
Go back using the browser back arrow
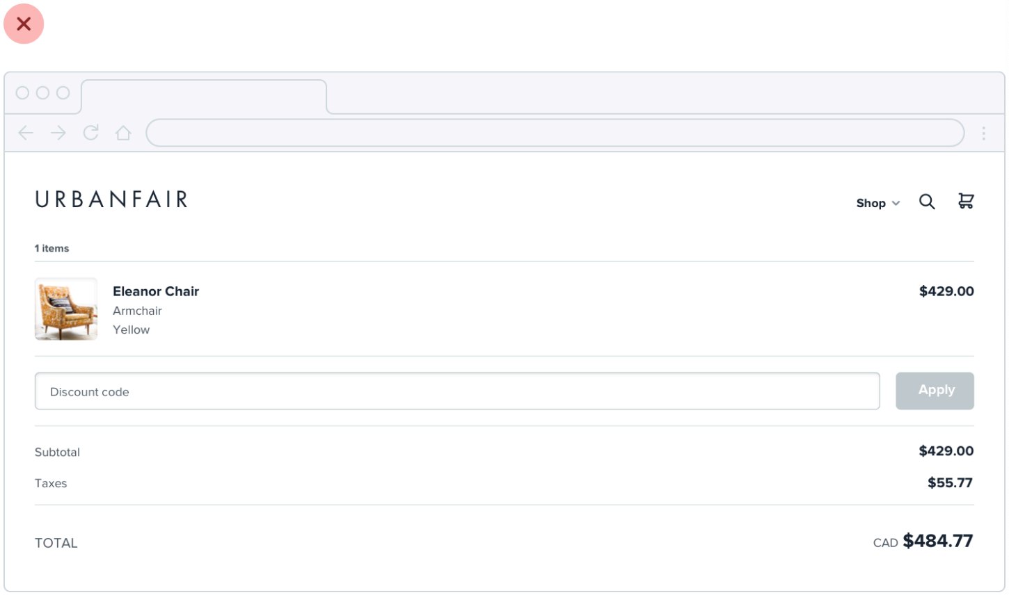[26, 133]
